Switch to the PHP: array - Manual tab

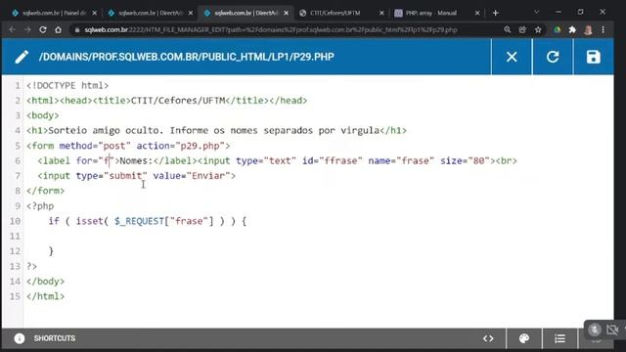pos(437,13)
